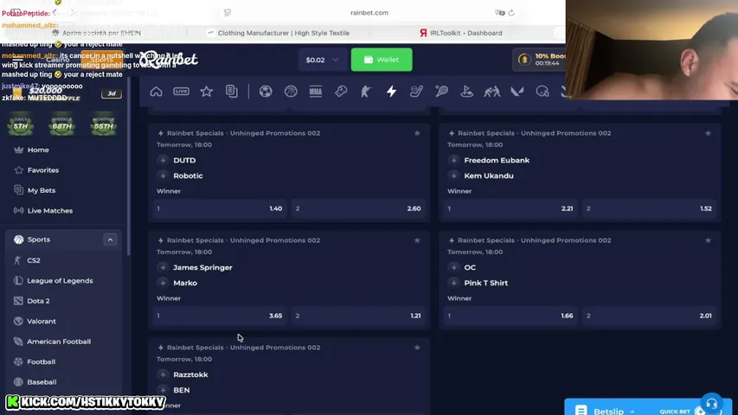This screenshot has width=738, height=415.
Task: Select the shooter esports icon
Action: point(366,92)
